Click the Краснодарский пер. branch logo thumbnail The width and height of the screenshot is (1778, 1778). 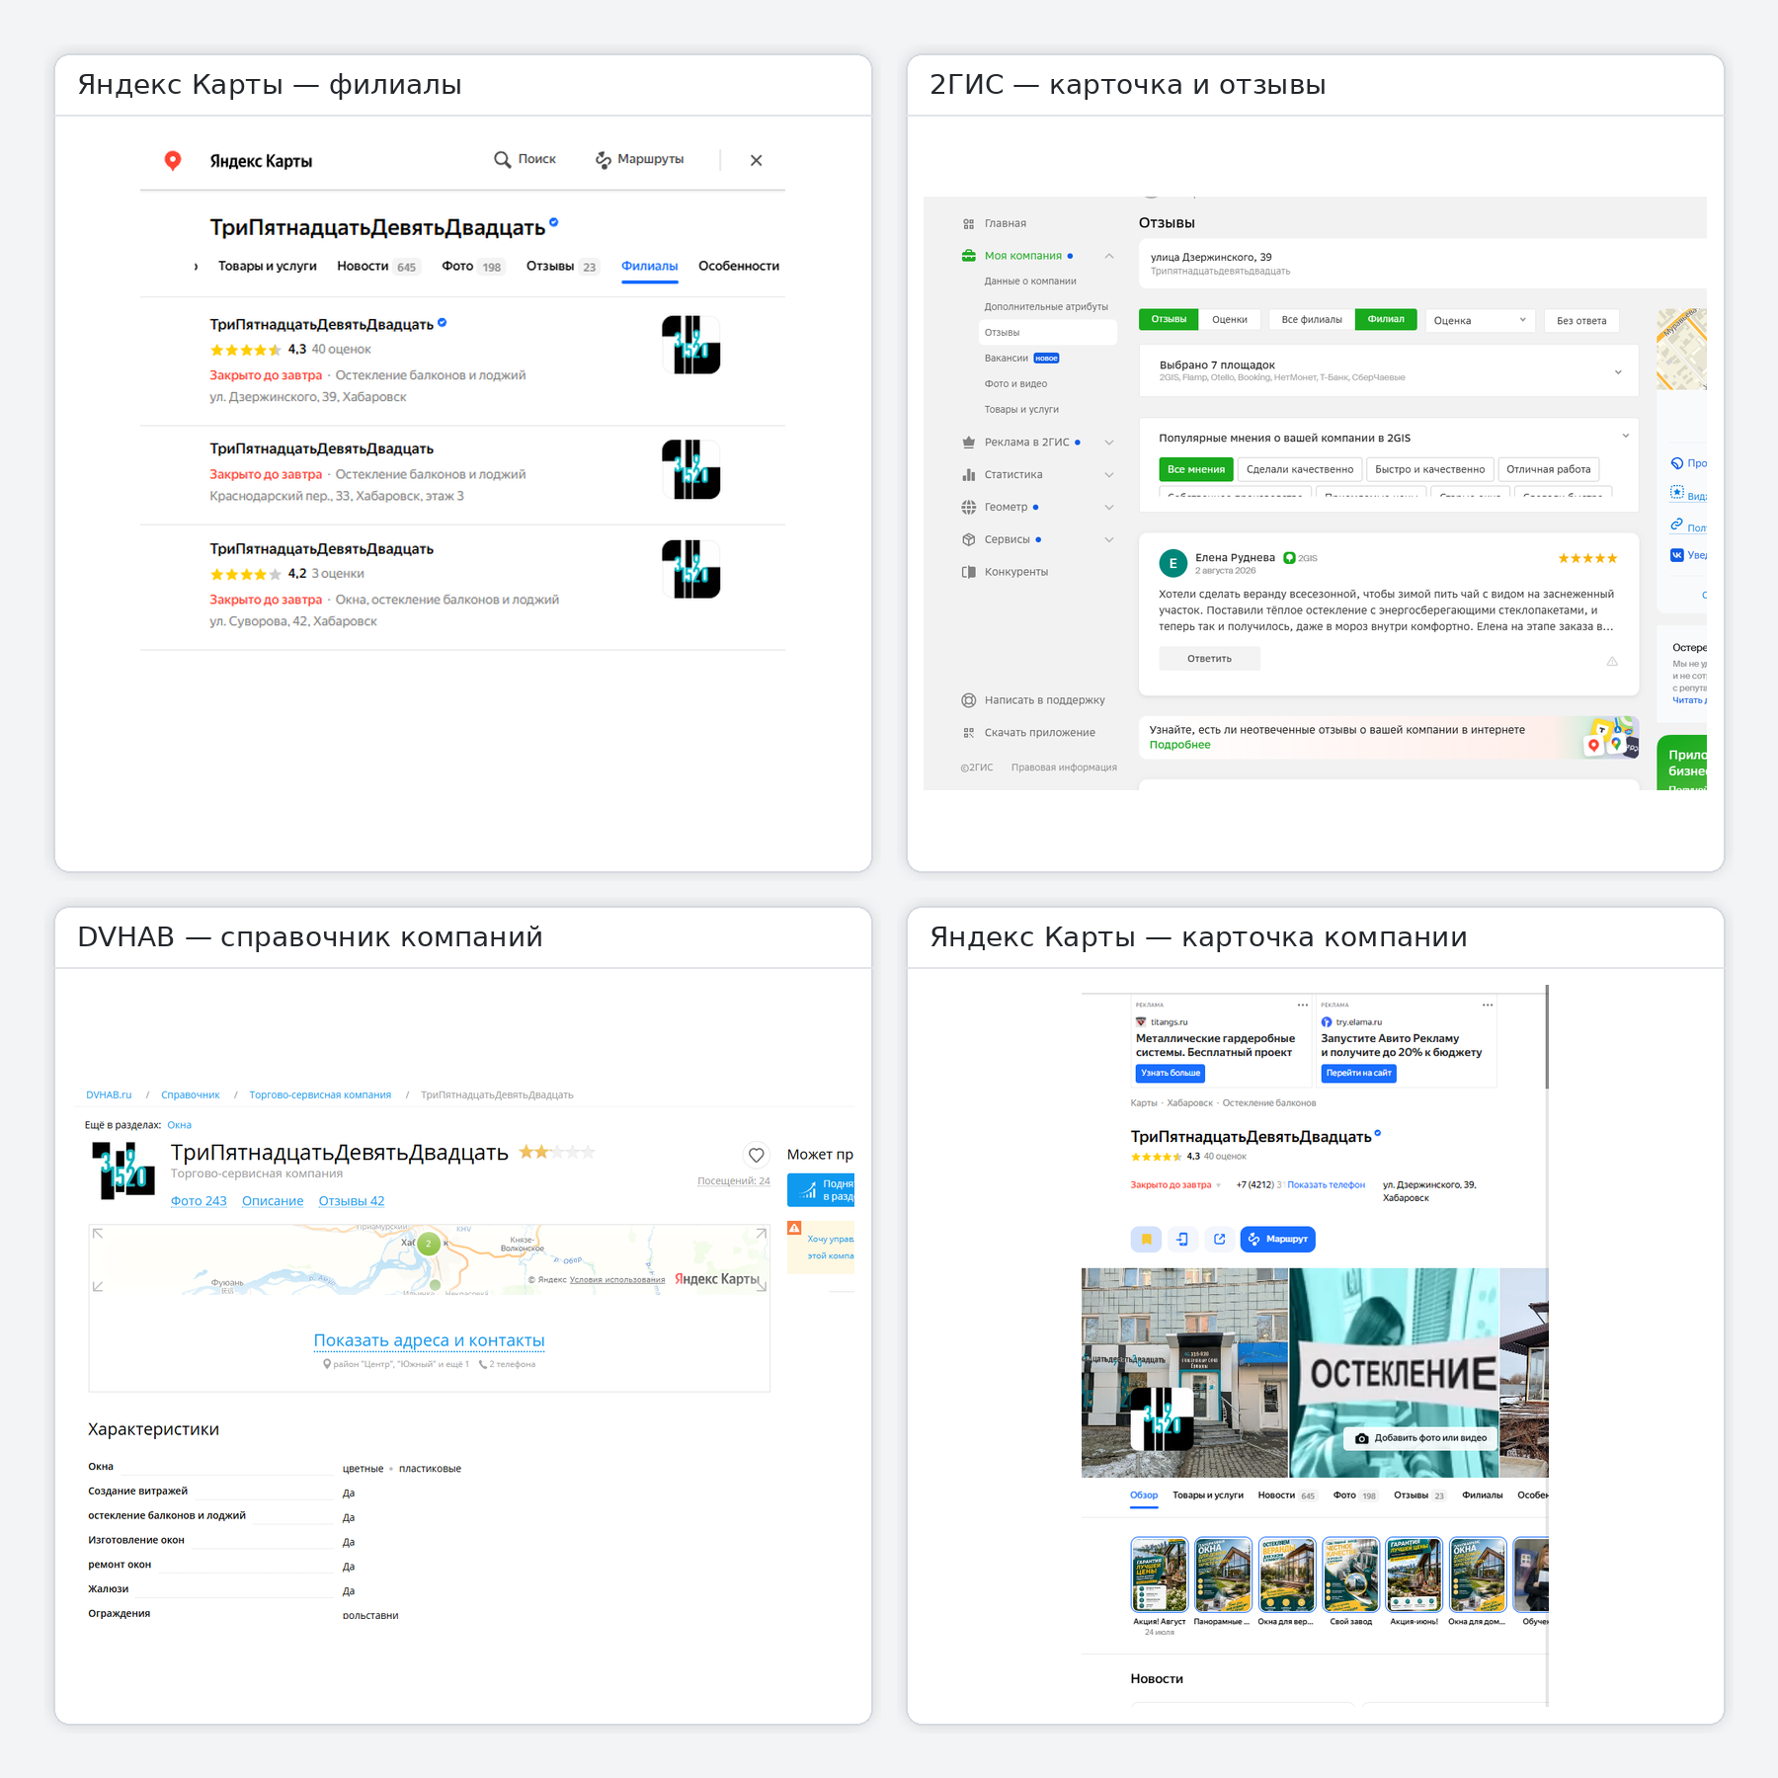click(691, 469)
